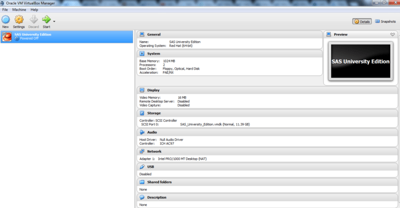
Task: Open the Machine menu
Action: 19,9
